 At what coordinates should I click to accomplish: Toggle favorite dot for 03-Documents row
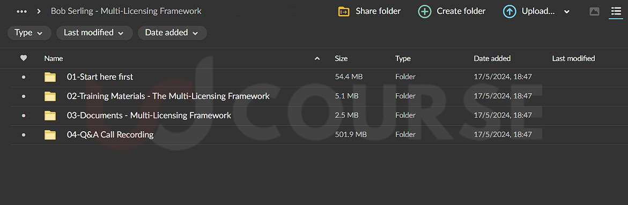tap(24, 116)
